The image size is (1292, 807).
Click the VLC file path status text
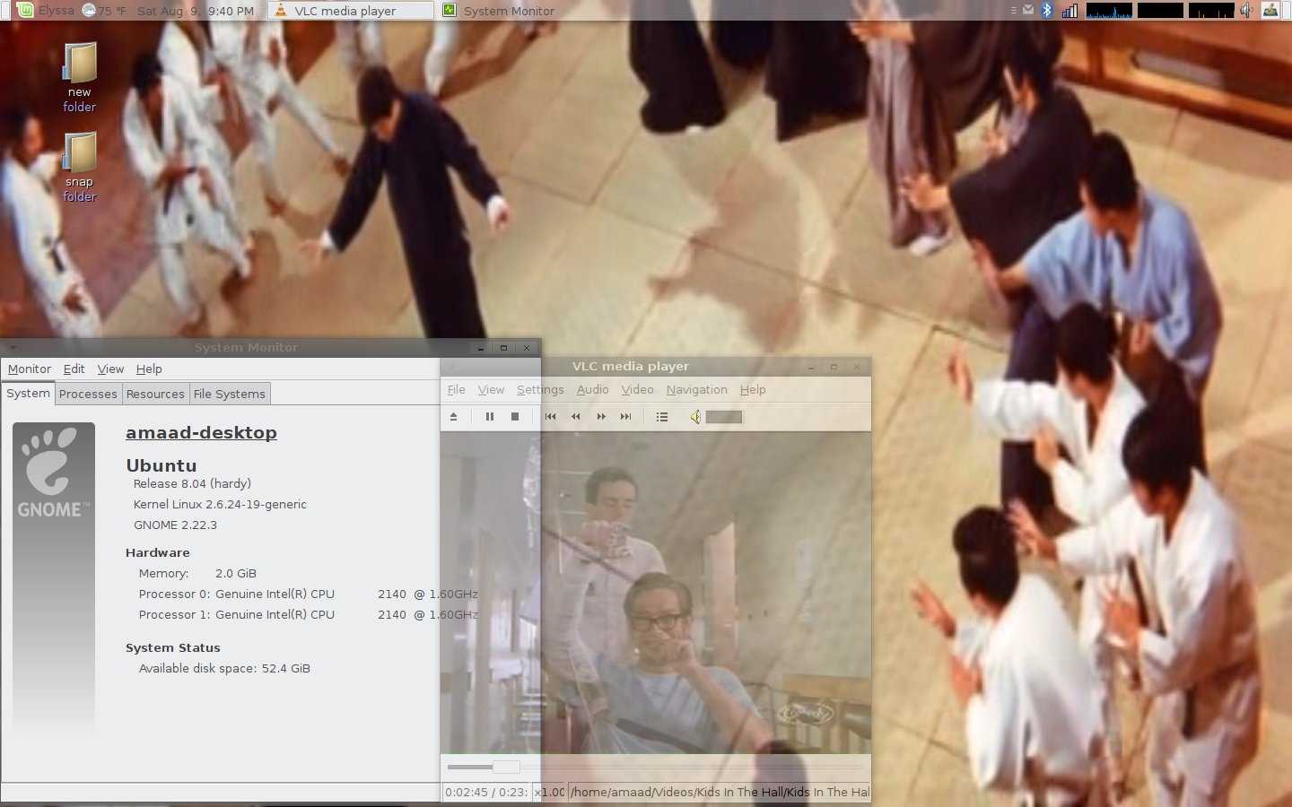point(720,793)
